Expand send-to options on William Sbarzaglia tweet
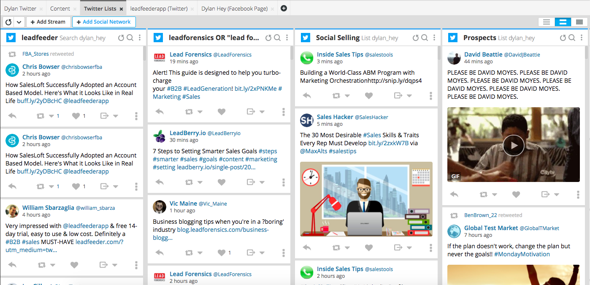This screenshot has width=590, height=285. point(115,266)
